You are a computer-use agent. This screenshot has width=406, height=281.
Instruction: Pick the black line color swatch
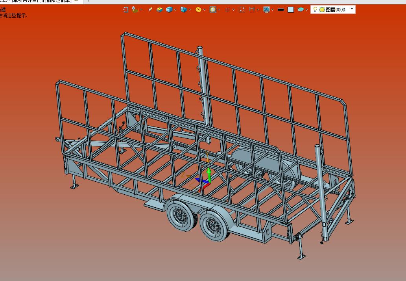coord(281,9)
